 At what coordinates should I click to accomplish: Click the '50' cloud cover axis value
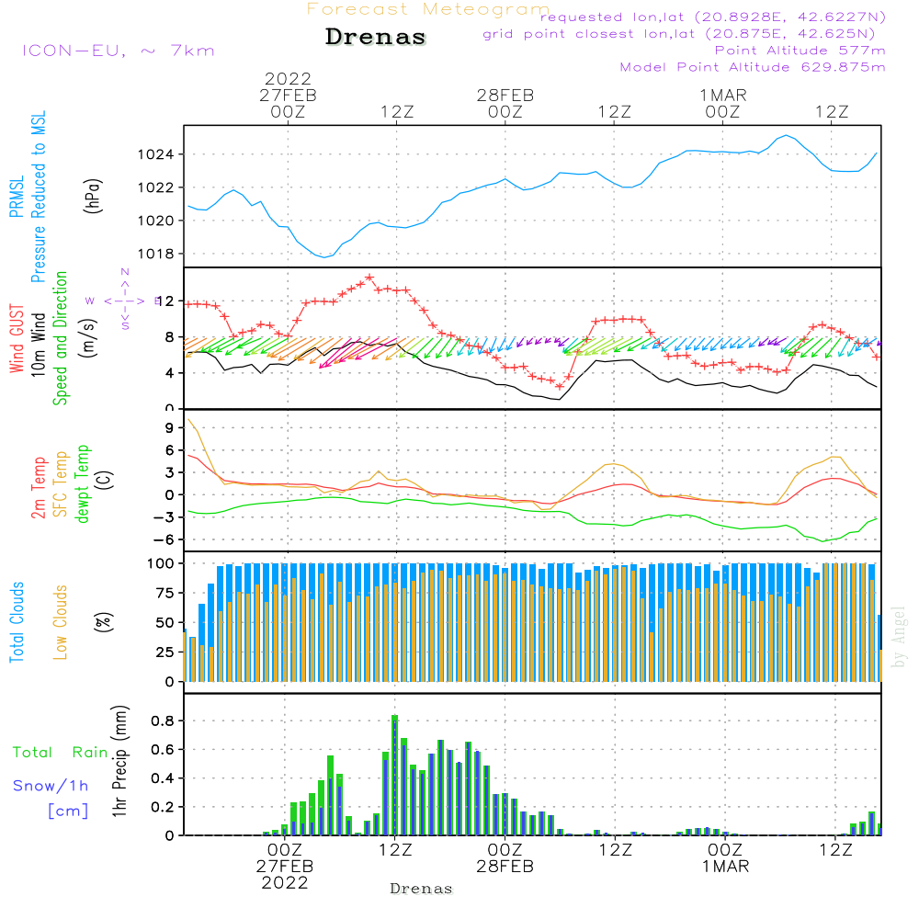[x=165, y=623]
